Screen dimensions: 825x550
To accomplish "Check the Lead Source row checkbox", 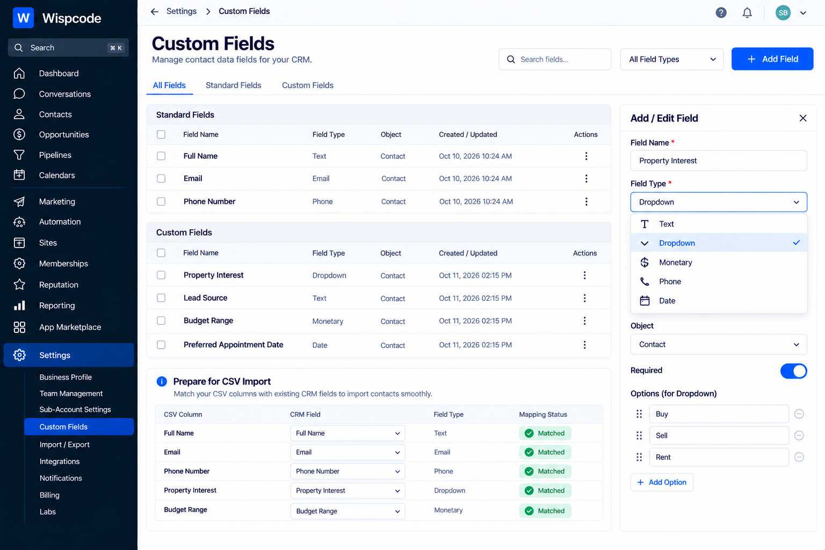I will click(161, 298).
